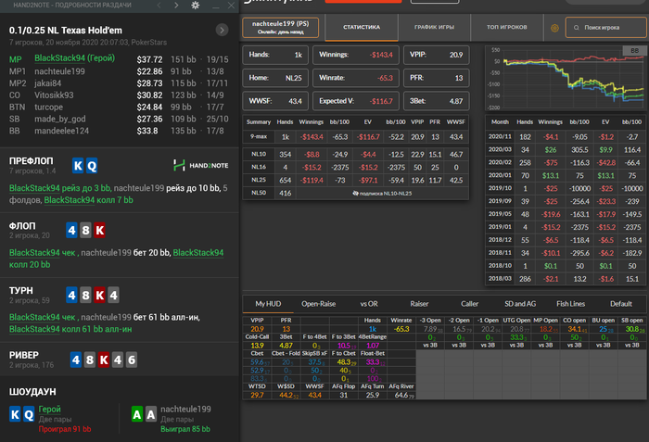The image size is (649, 442).
Task: Focus the player search field
Action: coord(606,27)
